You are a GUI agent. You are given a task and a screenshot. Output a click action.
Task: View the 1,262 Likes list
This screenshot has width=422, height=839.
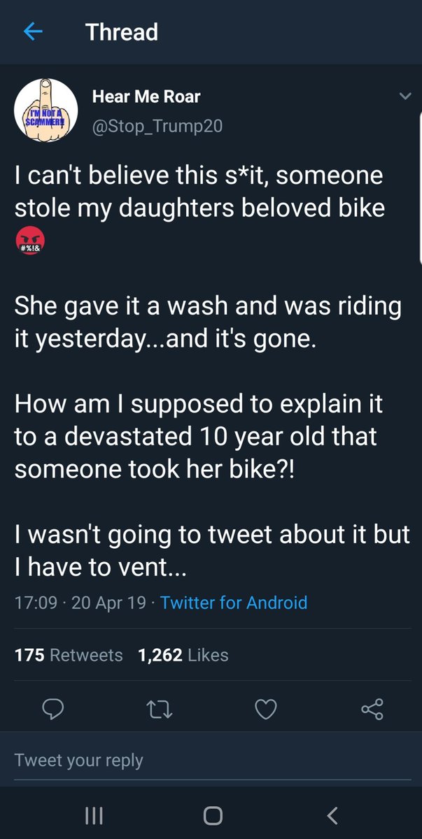point(183,655)
